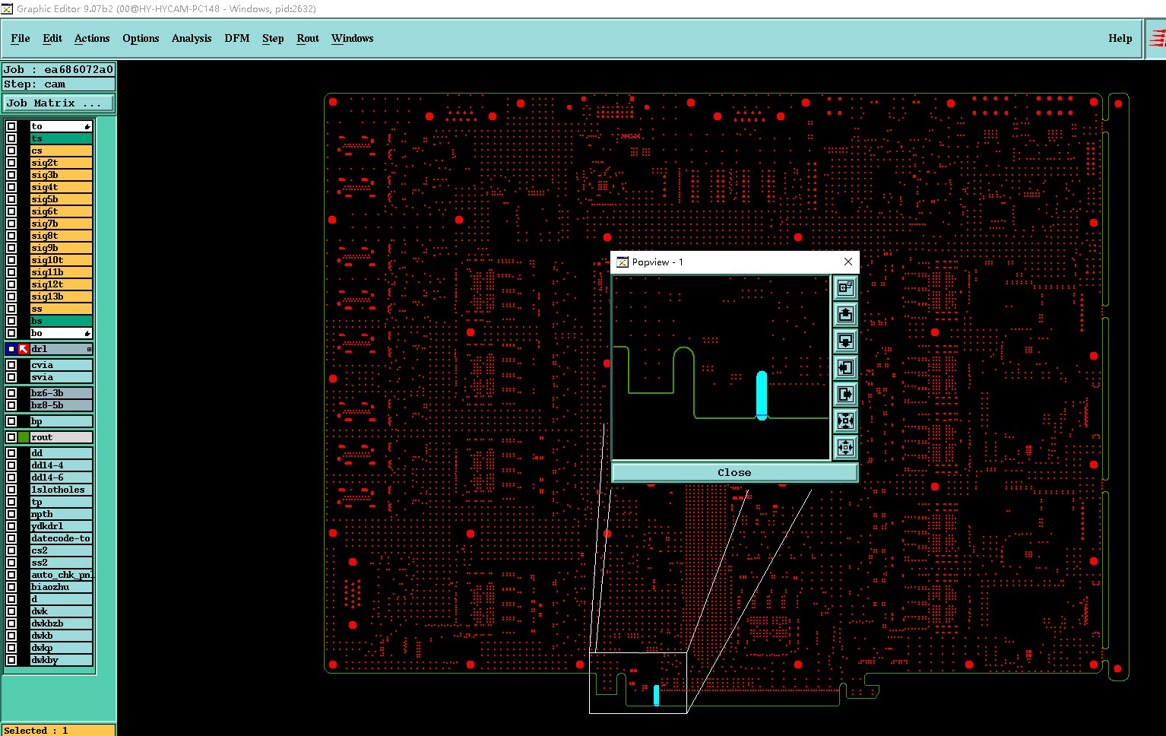Viewport: 1166px width, 736px height.
Task: Click the zoom out arrows icon in Popview
Action: pyautogui.click(x=845, y=448)
